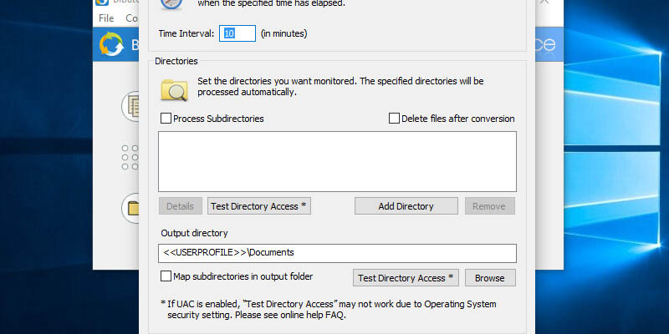Enable the Process Subdirectories checkbox
Image resolution: width=669 pixels, height=334 pixels.
166,119
